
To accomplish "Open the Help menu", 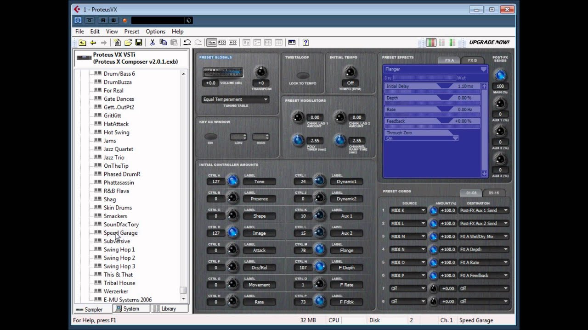I will (x=177, y=32).
